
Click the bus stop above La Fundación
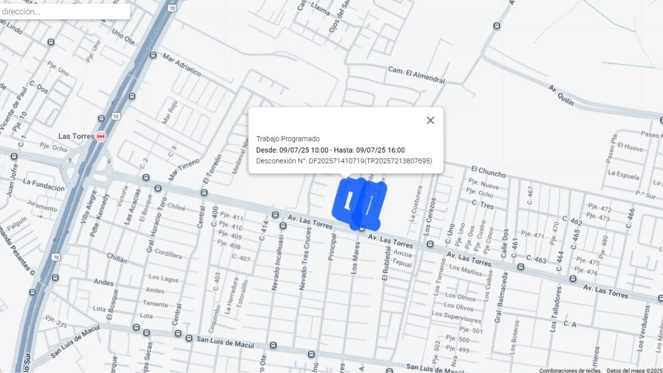pyautogui.click(x=14, y=156)
